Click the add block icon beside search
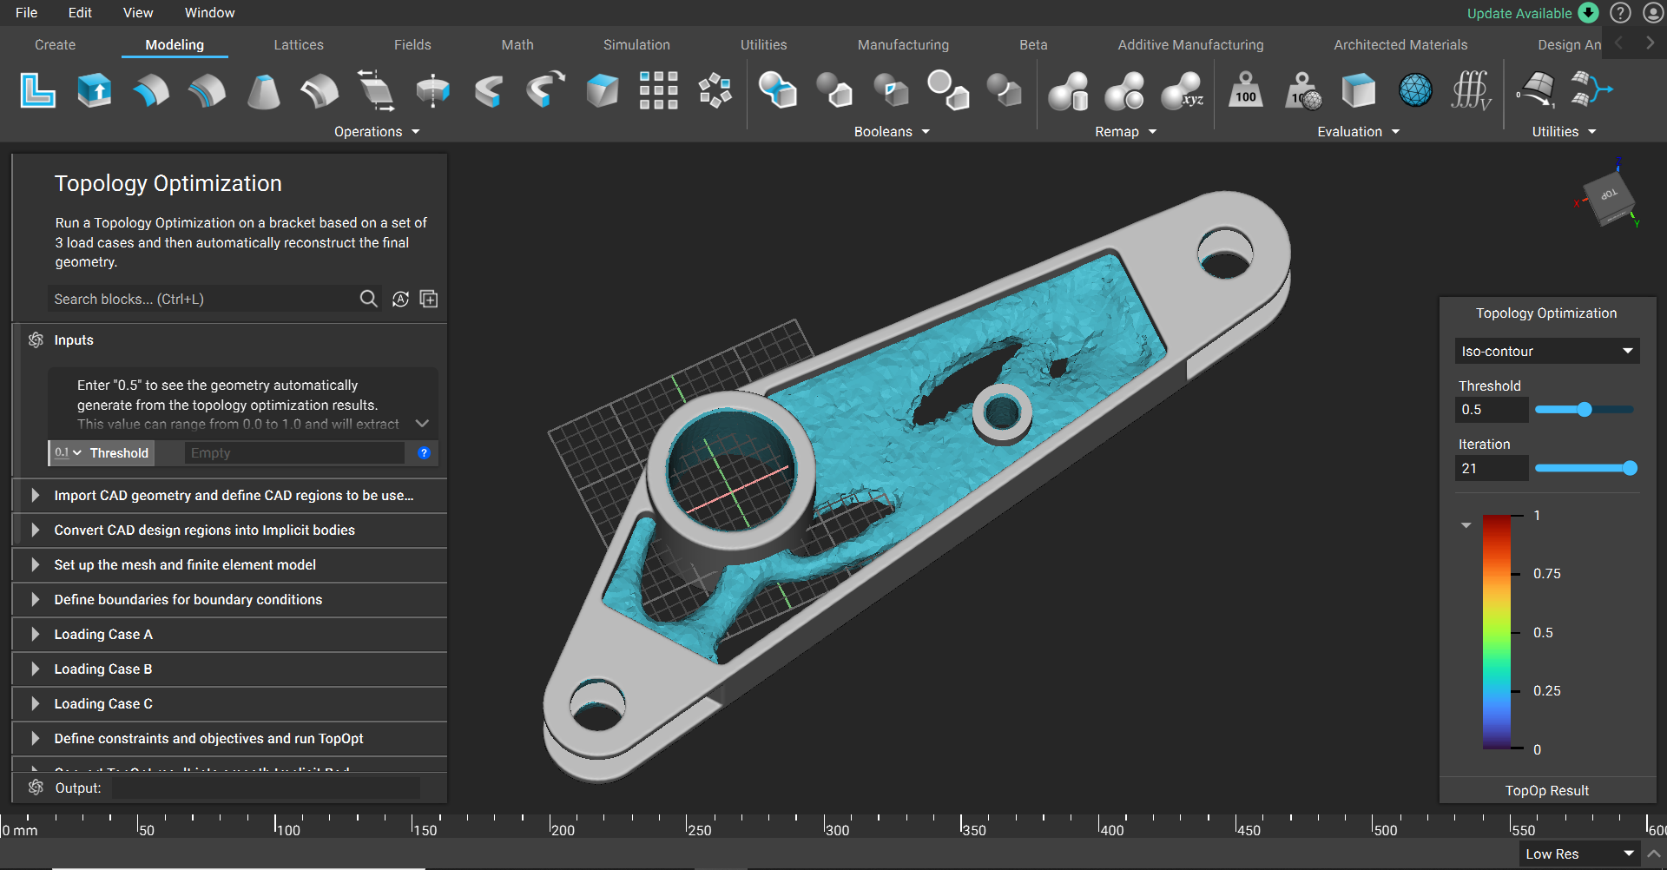The image size is (1667, 870). coord(429,299)
